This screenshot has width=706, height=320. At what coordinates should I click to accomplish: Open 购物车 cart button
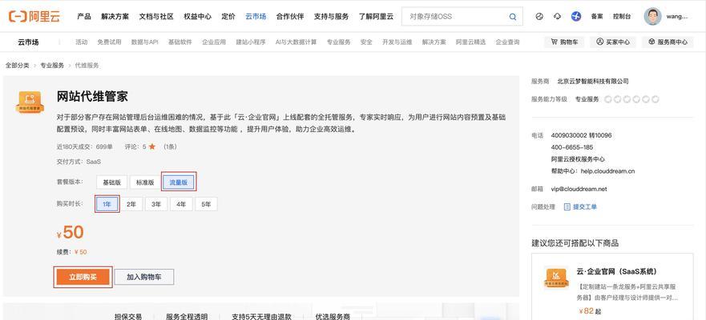[564, 42]
